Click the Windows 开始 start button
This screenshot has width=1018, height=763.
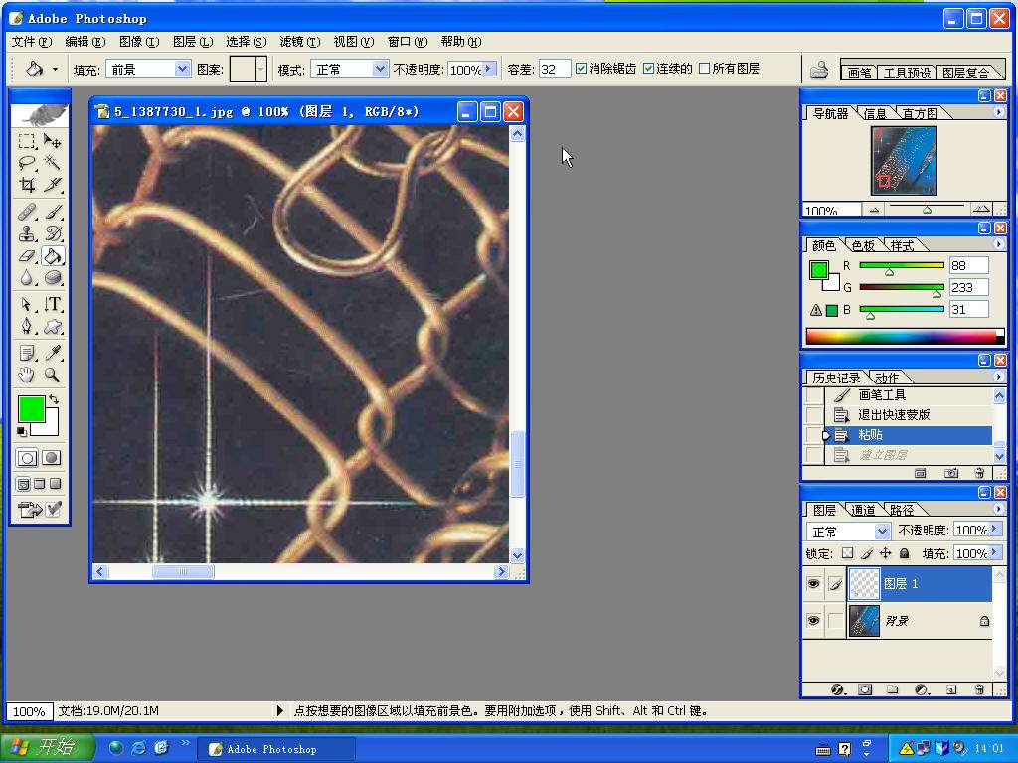(48, 748)
